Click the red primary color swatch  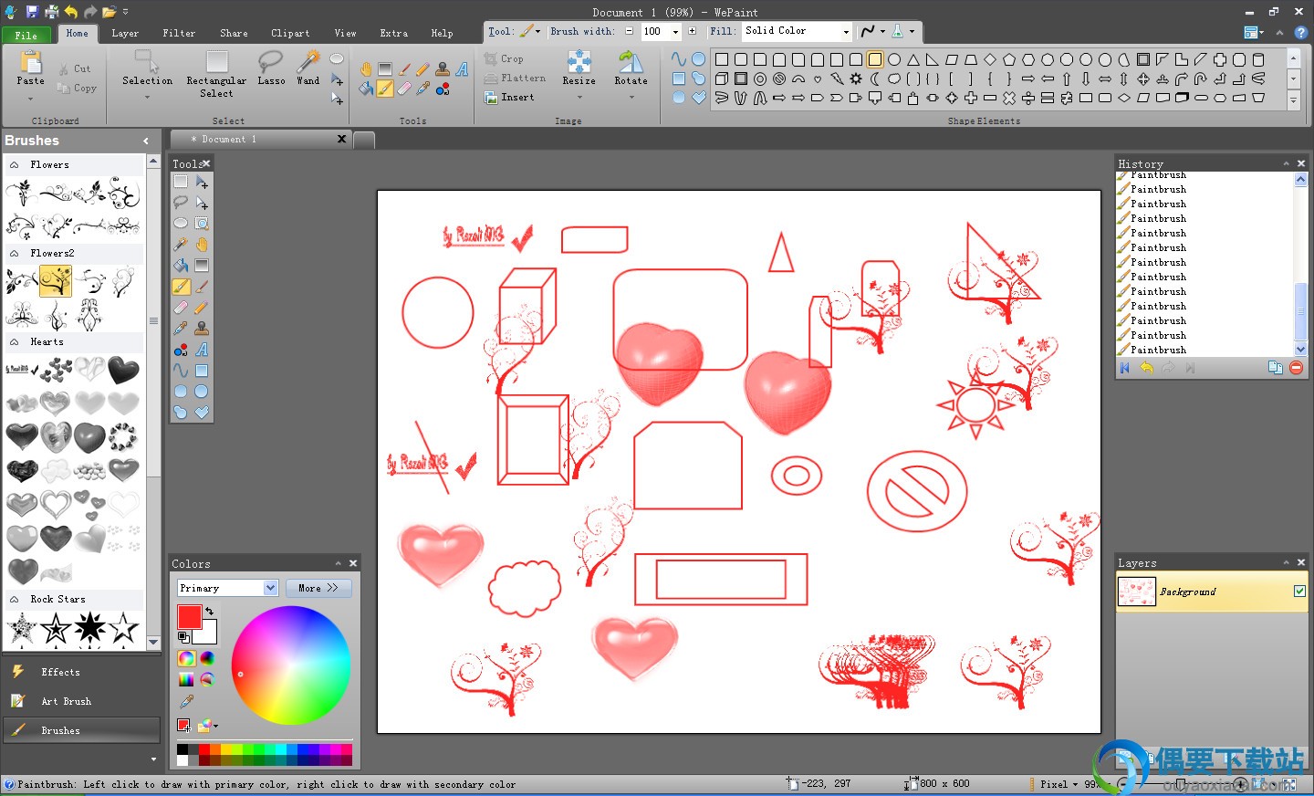(189, 617)
